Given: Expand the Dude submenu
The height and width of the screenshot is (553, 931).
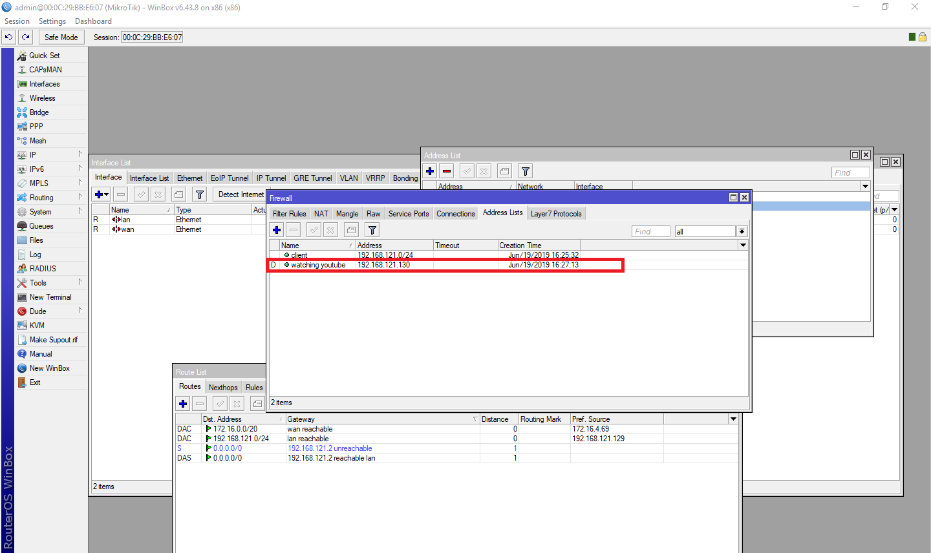Looking at the screenshot, I should click(51, 311).
